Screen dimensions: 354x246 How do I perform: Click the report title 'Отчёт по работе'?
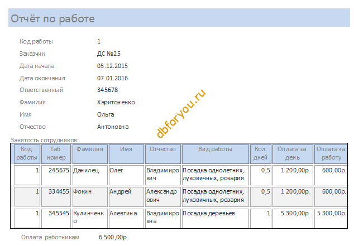point(52,18)
